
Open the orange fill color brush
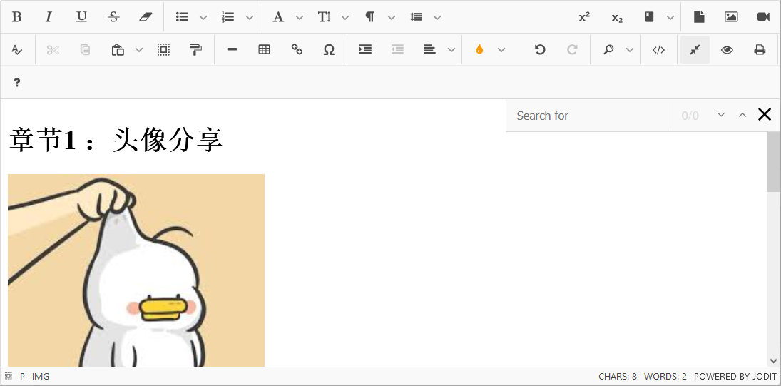pos(480,50)
